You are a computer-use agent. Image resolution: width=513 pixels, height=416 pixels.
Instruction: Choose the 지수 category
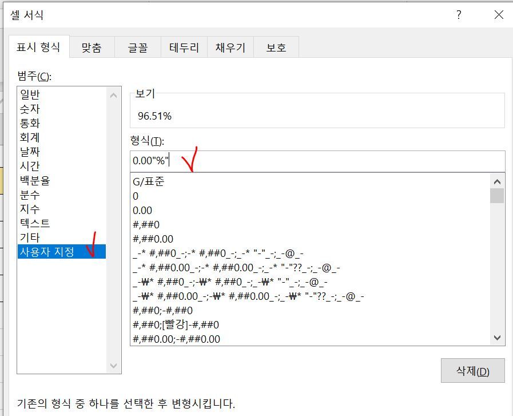click(62, 209)
